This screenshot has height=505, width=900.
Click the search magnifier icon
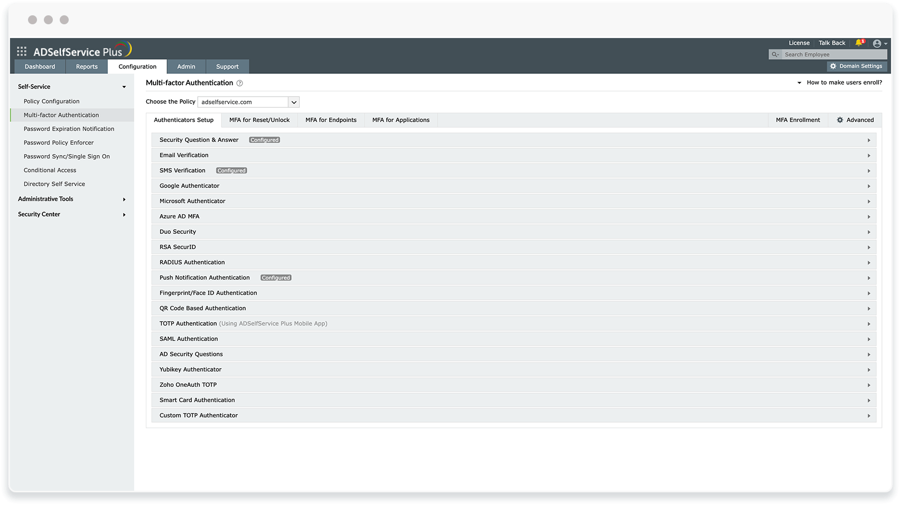coord(775,54)
